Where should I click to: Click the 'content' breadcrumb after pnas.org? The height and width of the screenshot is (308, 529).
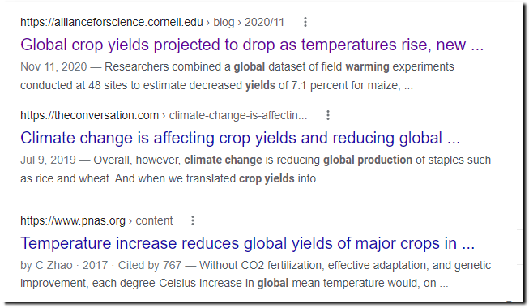click(x=154, y=220)
